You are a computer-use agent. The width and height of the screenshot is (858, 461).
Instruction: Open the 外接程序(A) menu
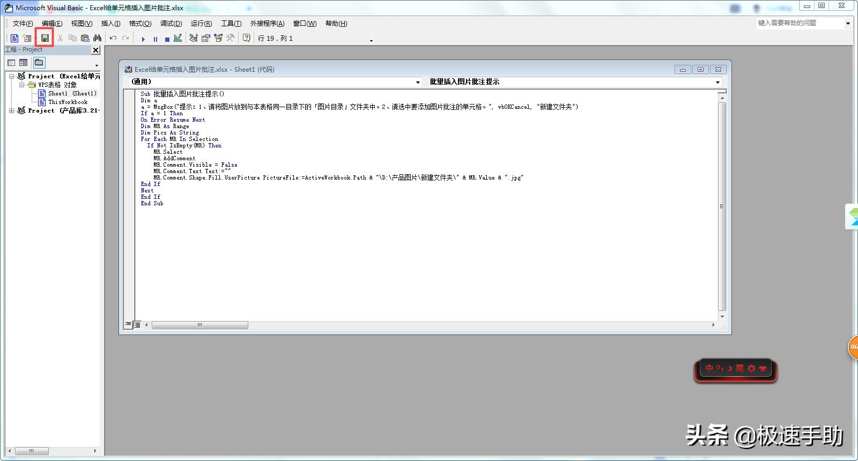[267, 24]
